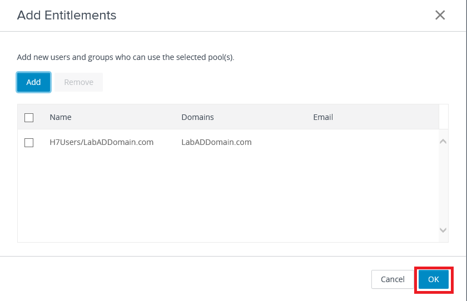The image size is (467, 301).
Task: Click the blue Add button
Action: 33,82
